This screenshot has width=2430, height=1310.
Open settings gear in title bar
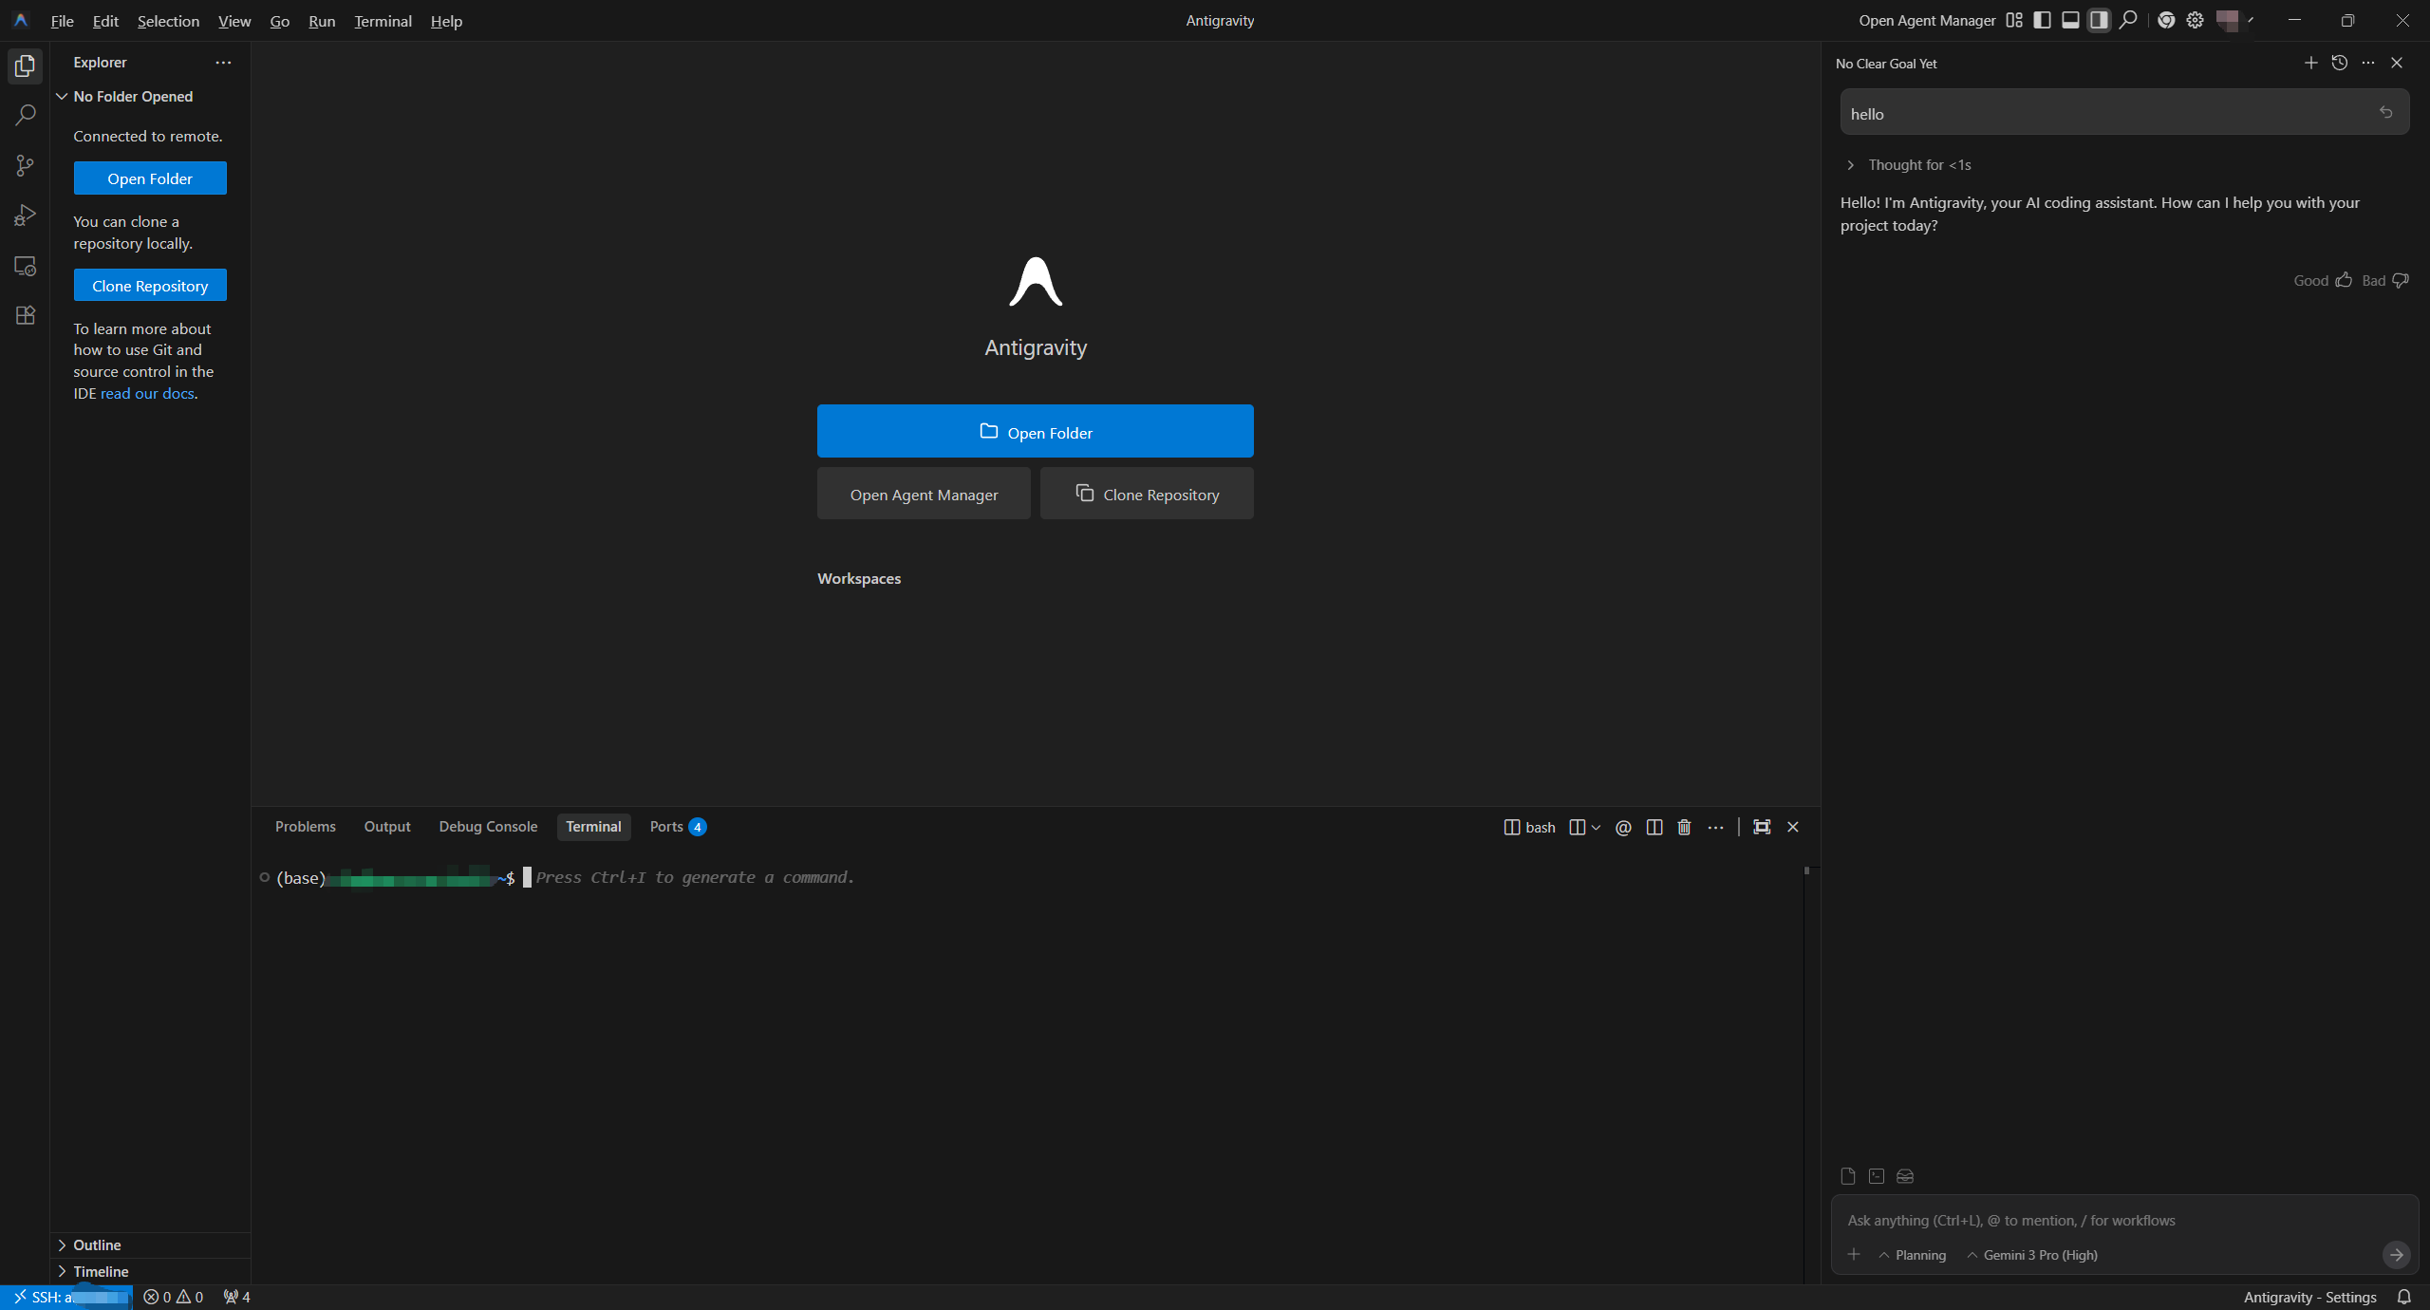[2196, 20]
